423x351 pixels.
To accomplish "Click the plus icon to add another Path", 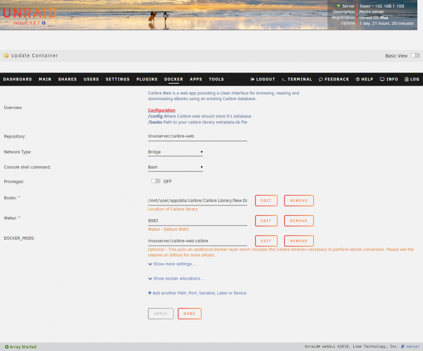I will click(150, 292).
